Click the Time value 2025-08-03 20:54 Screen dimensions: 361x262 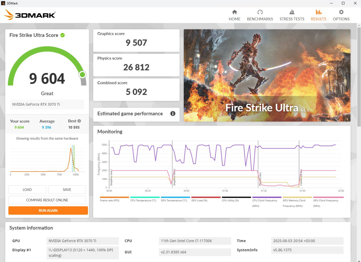(307, 241)
